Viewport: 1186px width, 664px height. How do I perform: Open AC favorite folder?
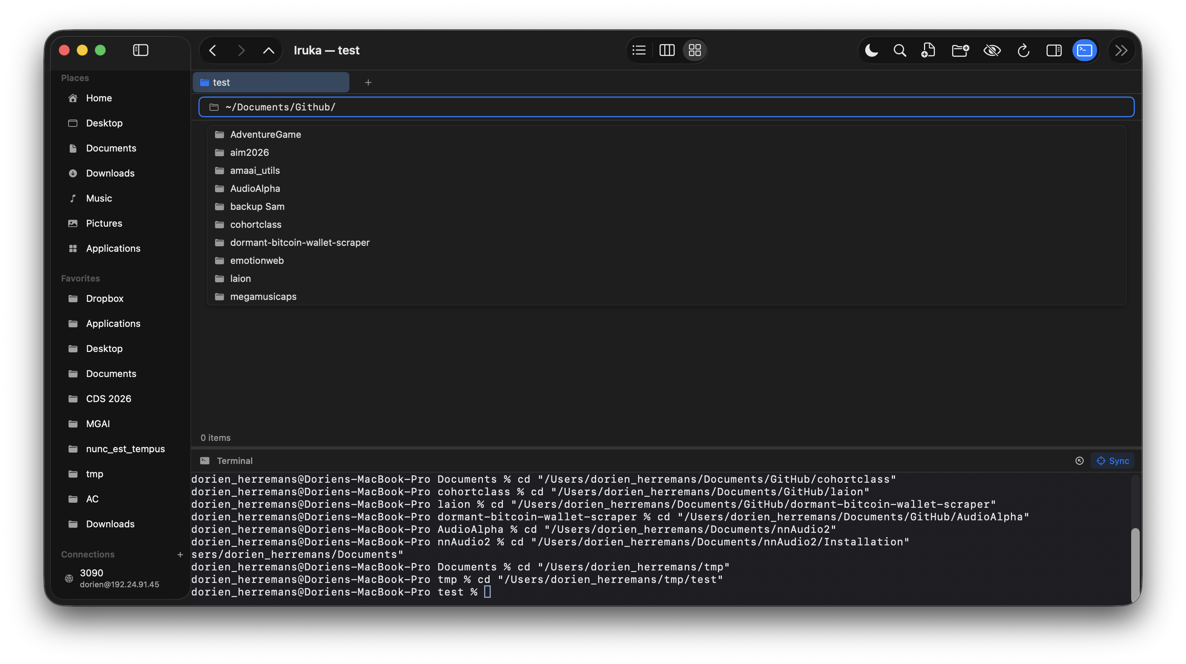tap(121, 499)
